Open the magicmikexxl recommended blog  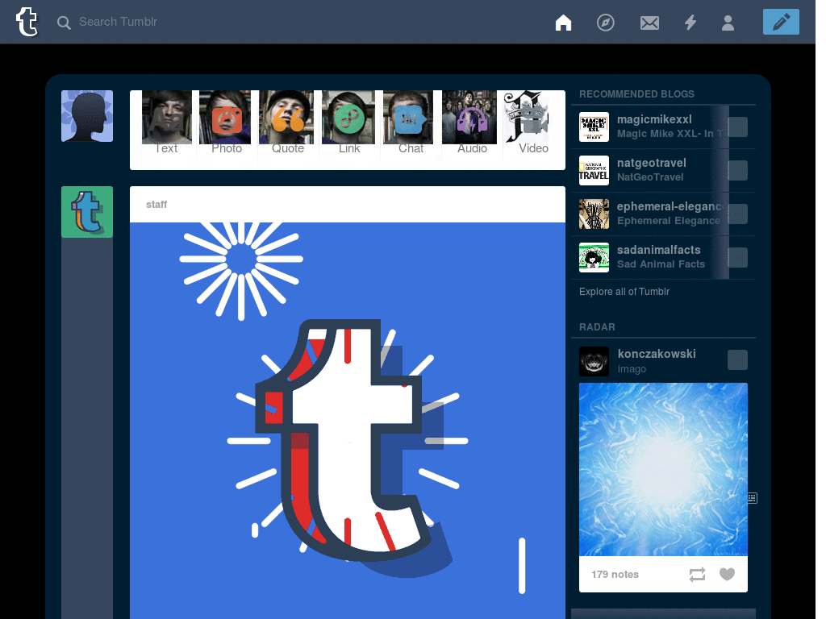click(x=654, y=119)
